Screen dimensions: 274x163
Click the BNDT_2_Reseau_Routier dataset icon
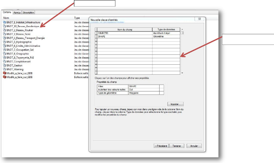4,30
